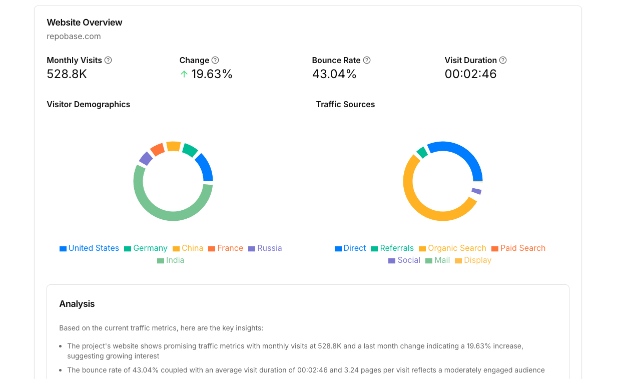The height and width of the screenshot is (379, 625).
Task: Toggle India legend entry
Action: [171, 260]
